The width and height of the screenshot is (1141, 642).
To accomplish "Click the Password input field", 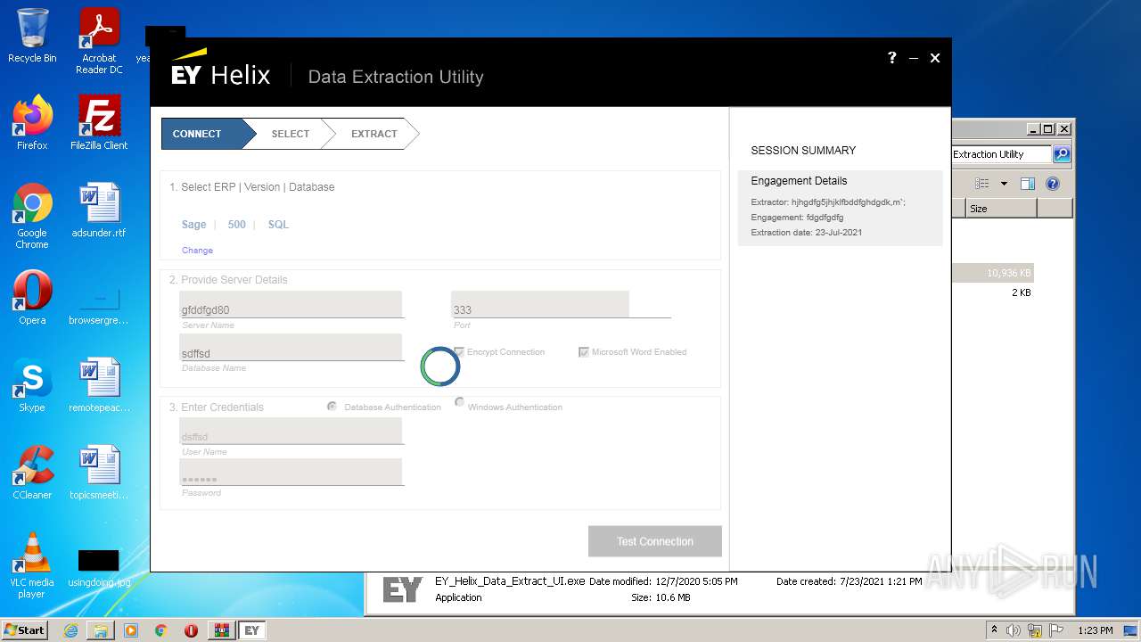I will click(x=291, y=473).
